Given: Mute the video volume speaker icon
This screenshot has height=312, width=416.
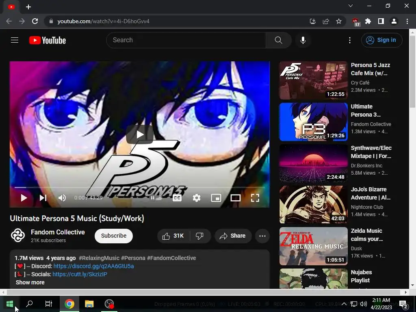Looking at the screenshot, I should coord(62,198).
